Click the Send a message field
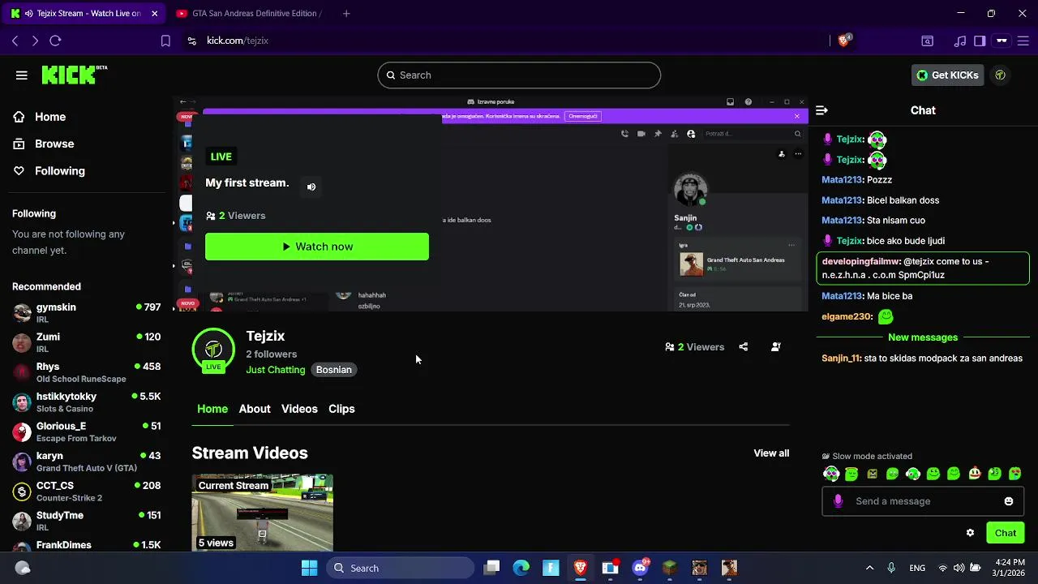This screenshot has width=1038, height=584. click(x=923, y=501)
